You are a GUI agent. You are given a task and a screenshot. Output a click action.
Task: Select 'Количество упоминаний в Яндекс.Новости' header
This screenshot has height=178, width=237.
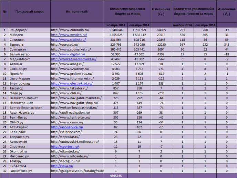click(194, 11)
